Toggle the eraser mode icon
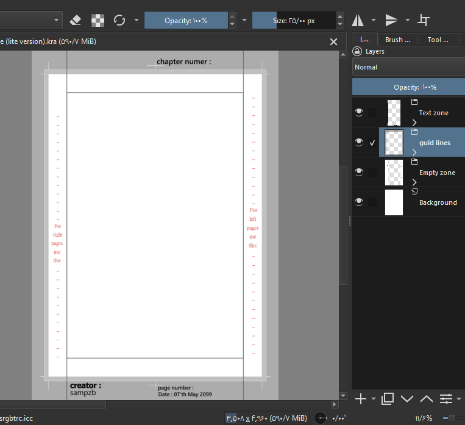Viewport: 465px width, 425px height. pos(76,20)
